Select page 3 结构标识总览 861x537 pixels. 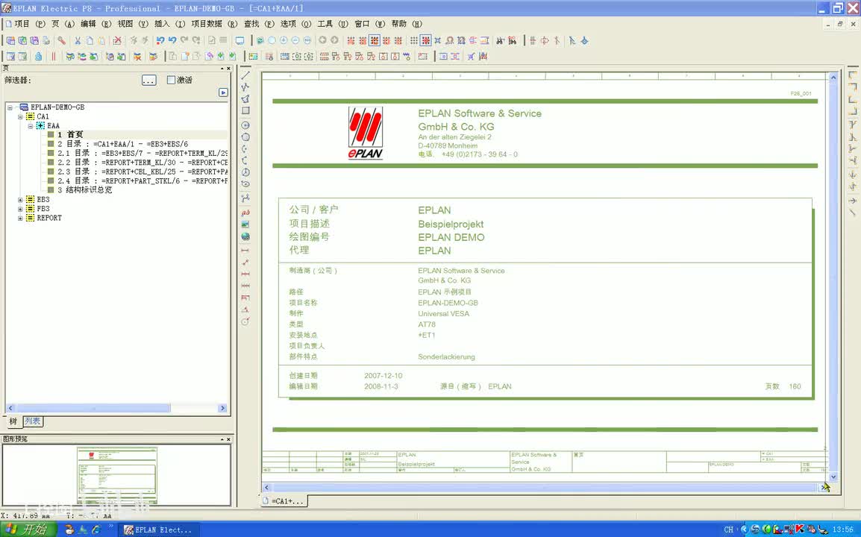point(84,190)
